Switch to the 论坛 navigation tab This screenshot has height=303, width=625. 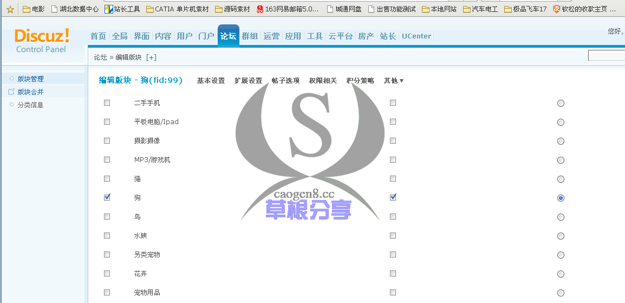(x=229, y=36)
